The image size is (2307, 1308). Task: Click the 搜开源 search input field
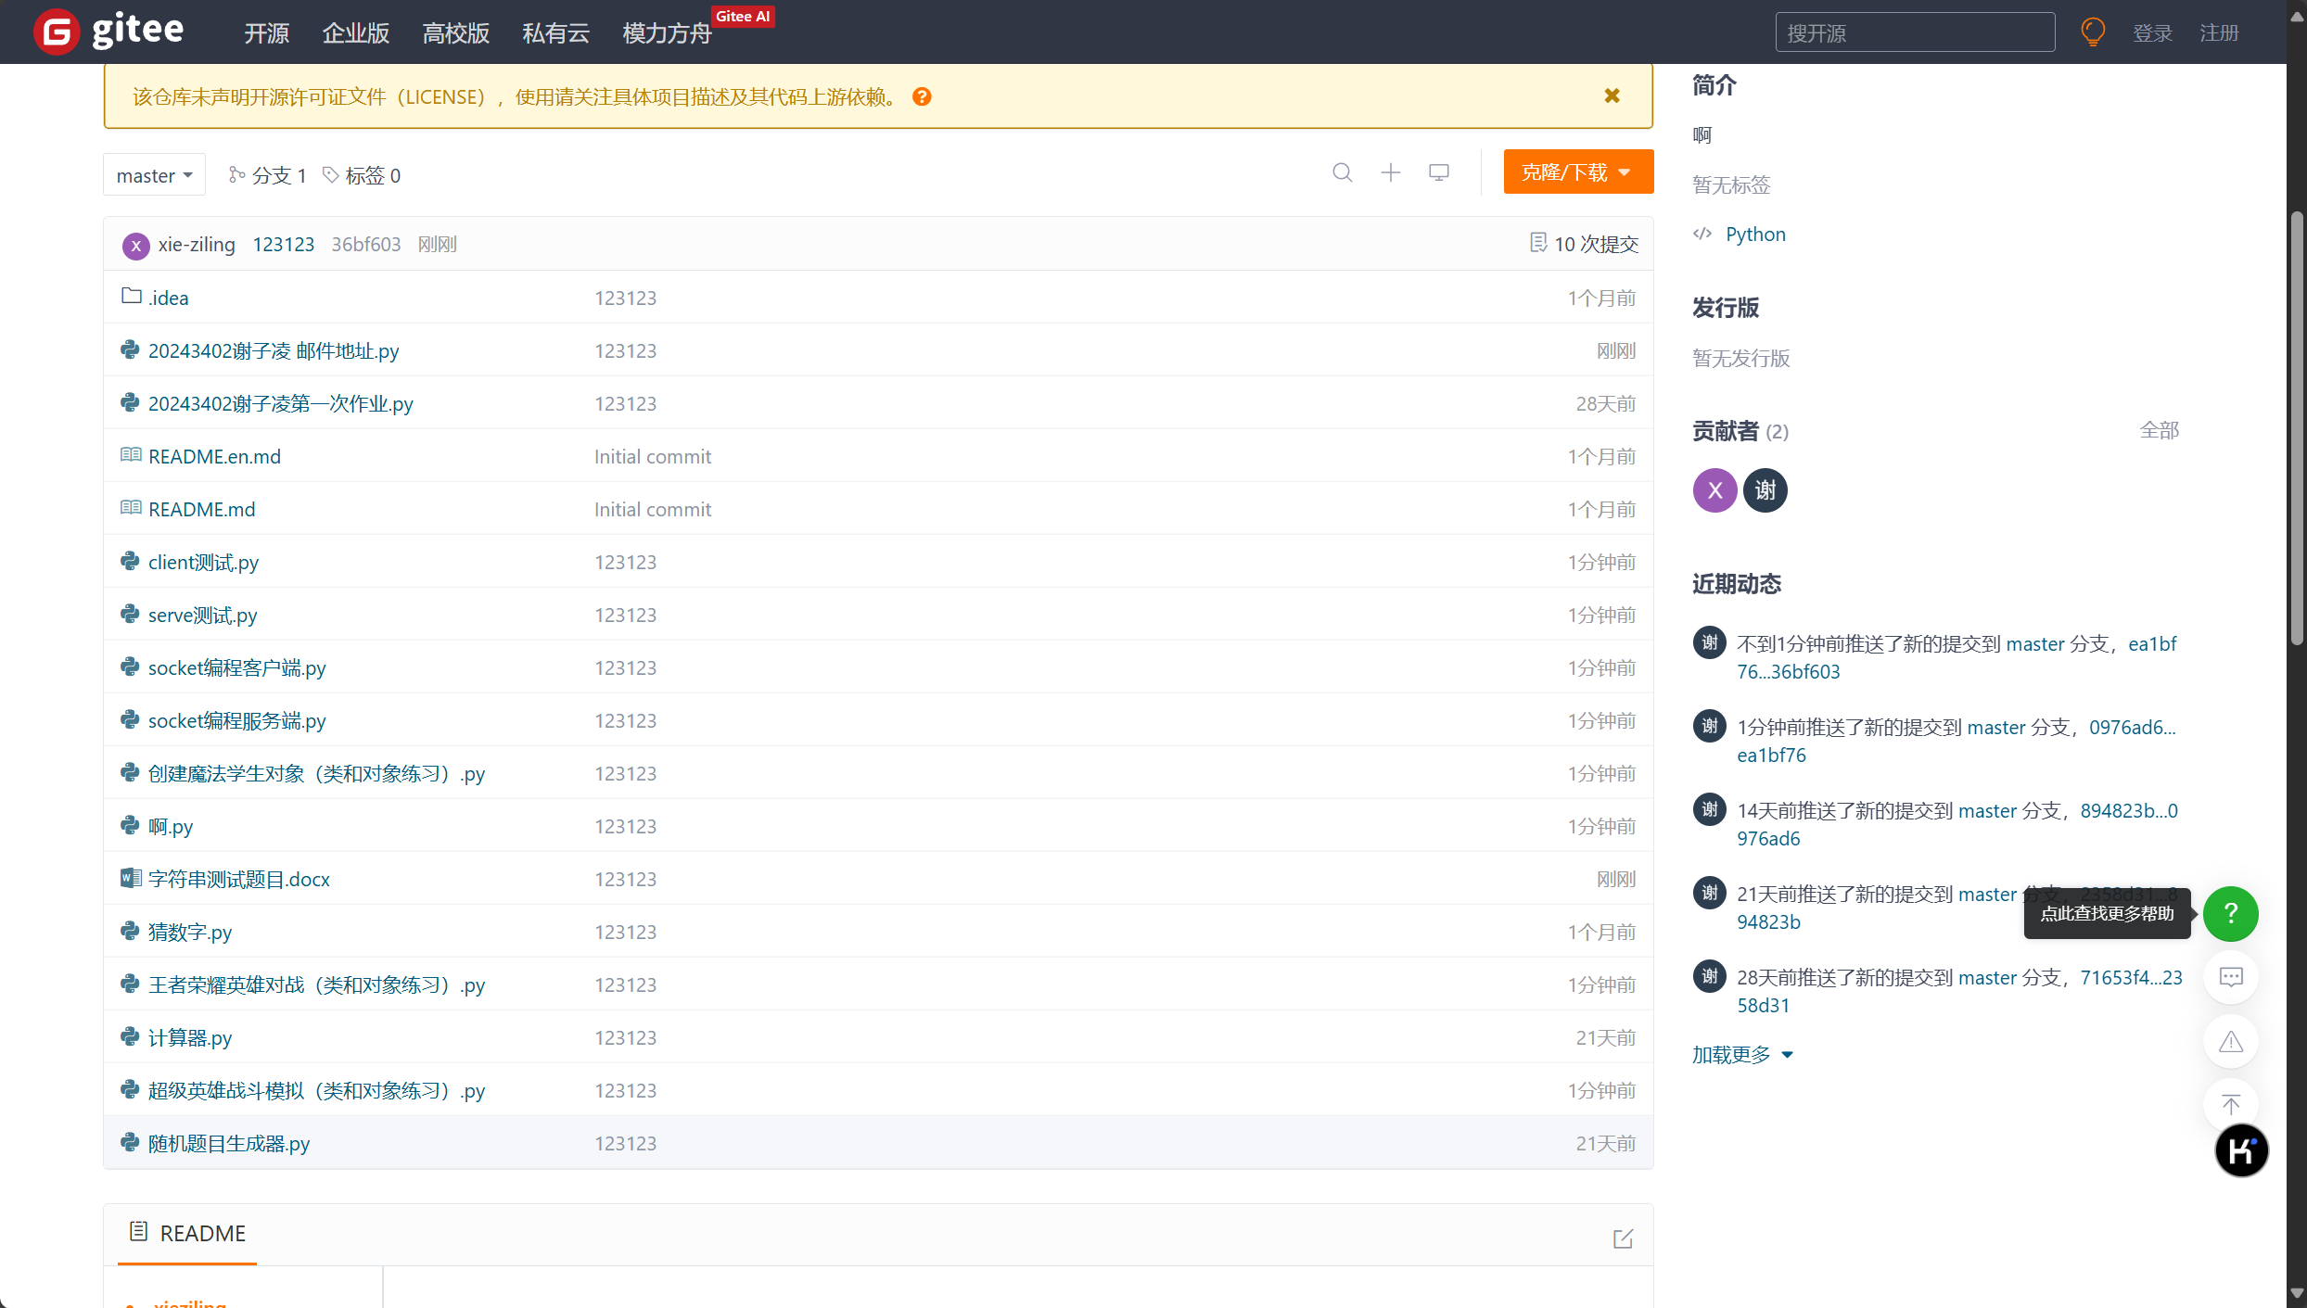tap(1914, 33)
